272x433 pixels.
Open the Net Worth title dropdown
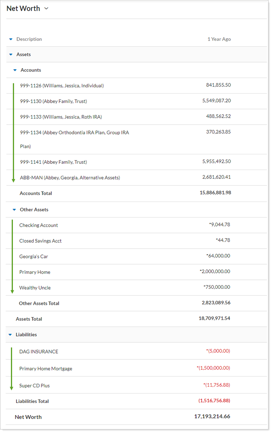[x=46, y=8]
